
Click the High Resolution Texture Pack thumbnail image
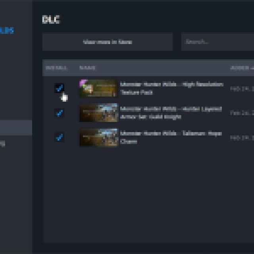[x=99, y=89]
